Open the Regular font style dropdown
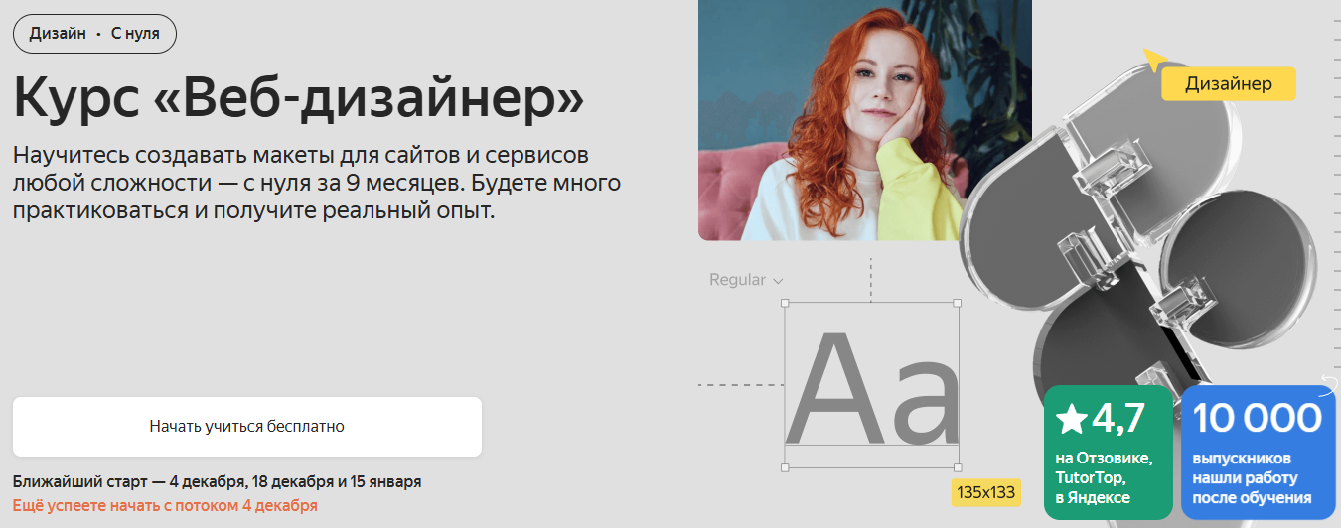Screen dimensions: 1341x528 (x=746, y=280)
